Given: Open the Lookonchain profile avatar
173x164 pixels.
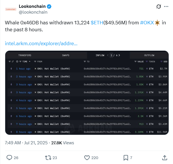Looking at the screenshot, I should [11, 9].
